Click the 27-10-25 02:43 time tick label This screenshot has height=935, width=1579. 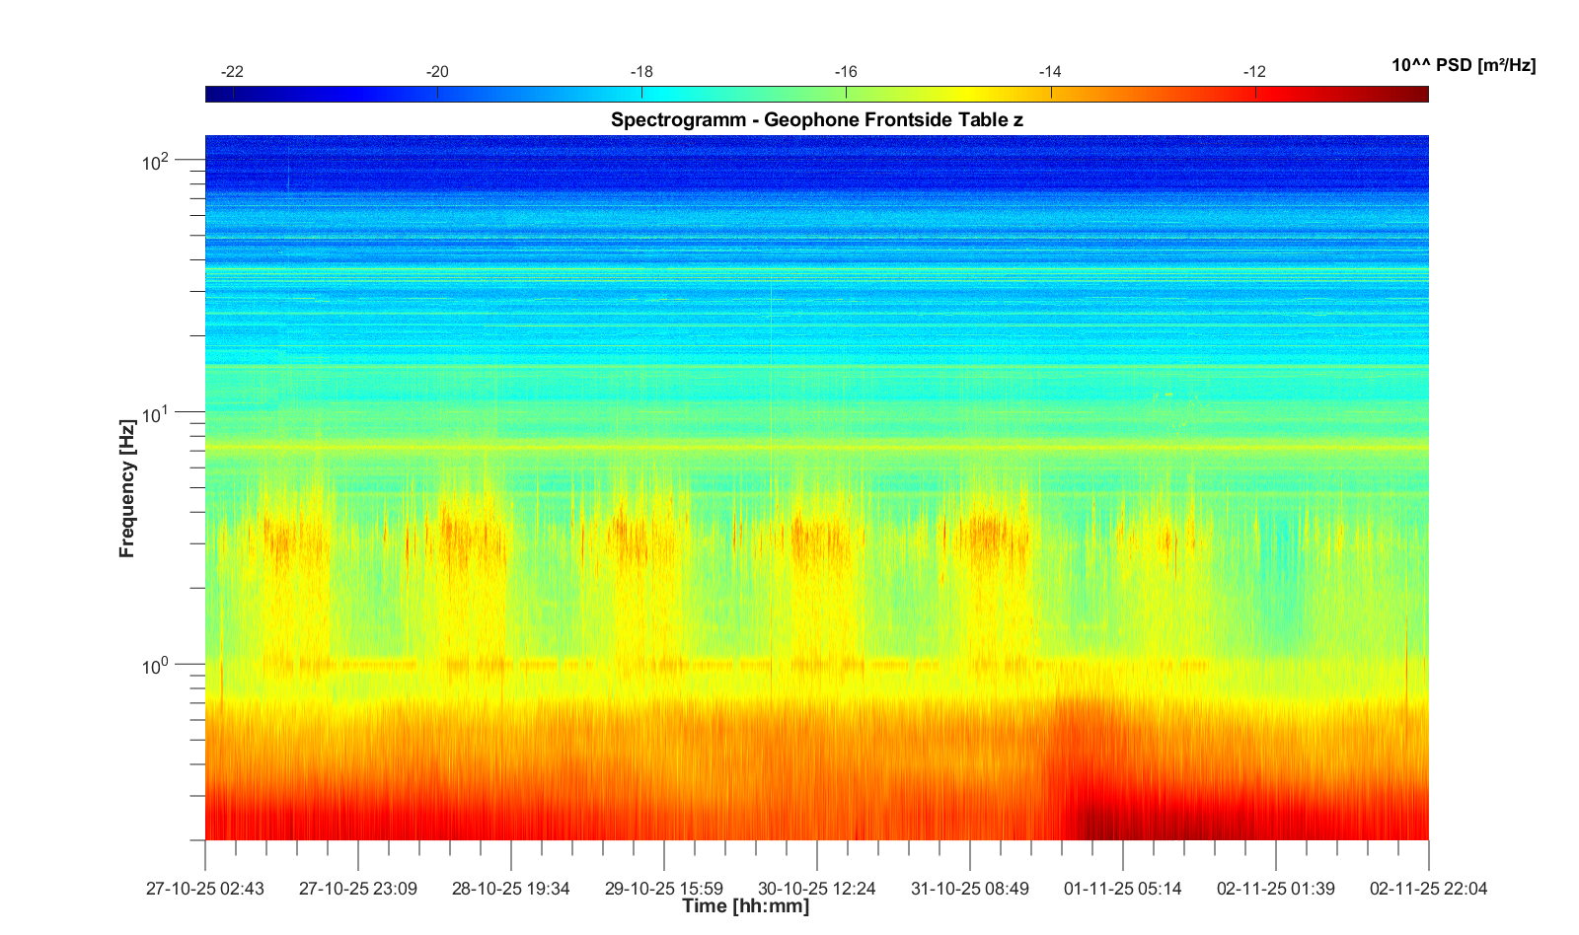205,889
